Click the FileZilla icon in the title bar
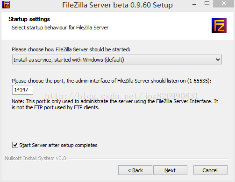The width and height of the screenshot is (235, 182). pyautogui.click(x=6, y=5)
